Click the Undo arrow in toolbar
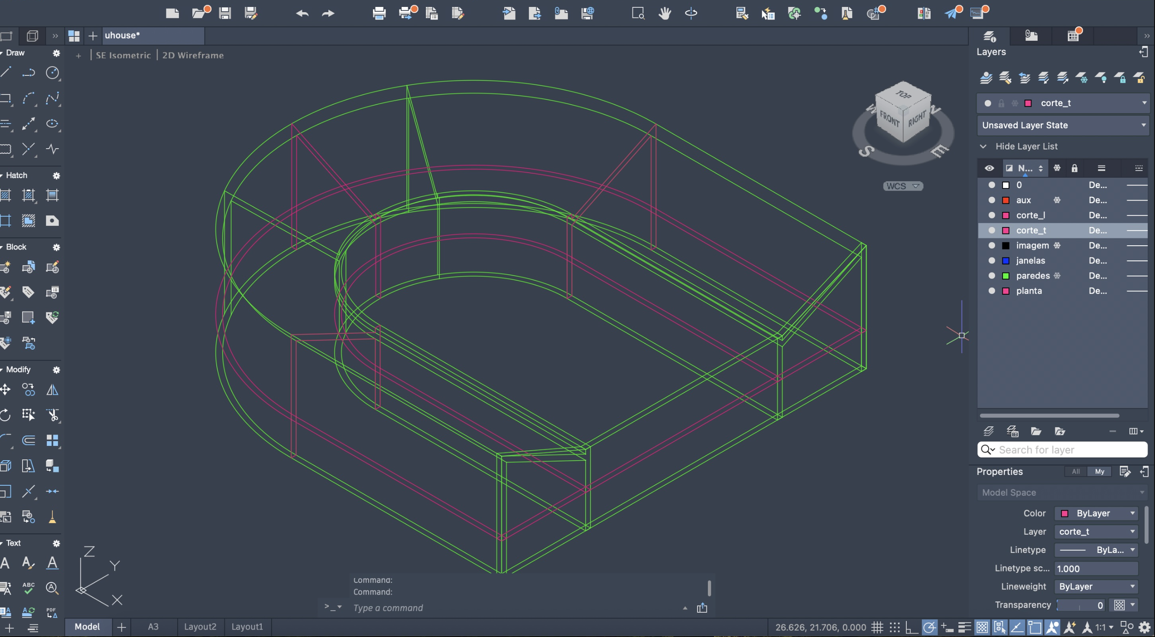Viewport: 1155px width, 637px height. 302,13
